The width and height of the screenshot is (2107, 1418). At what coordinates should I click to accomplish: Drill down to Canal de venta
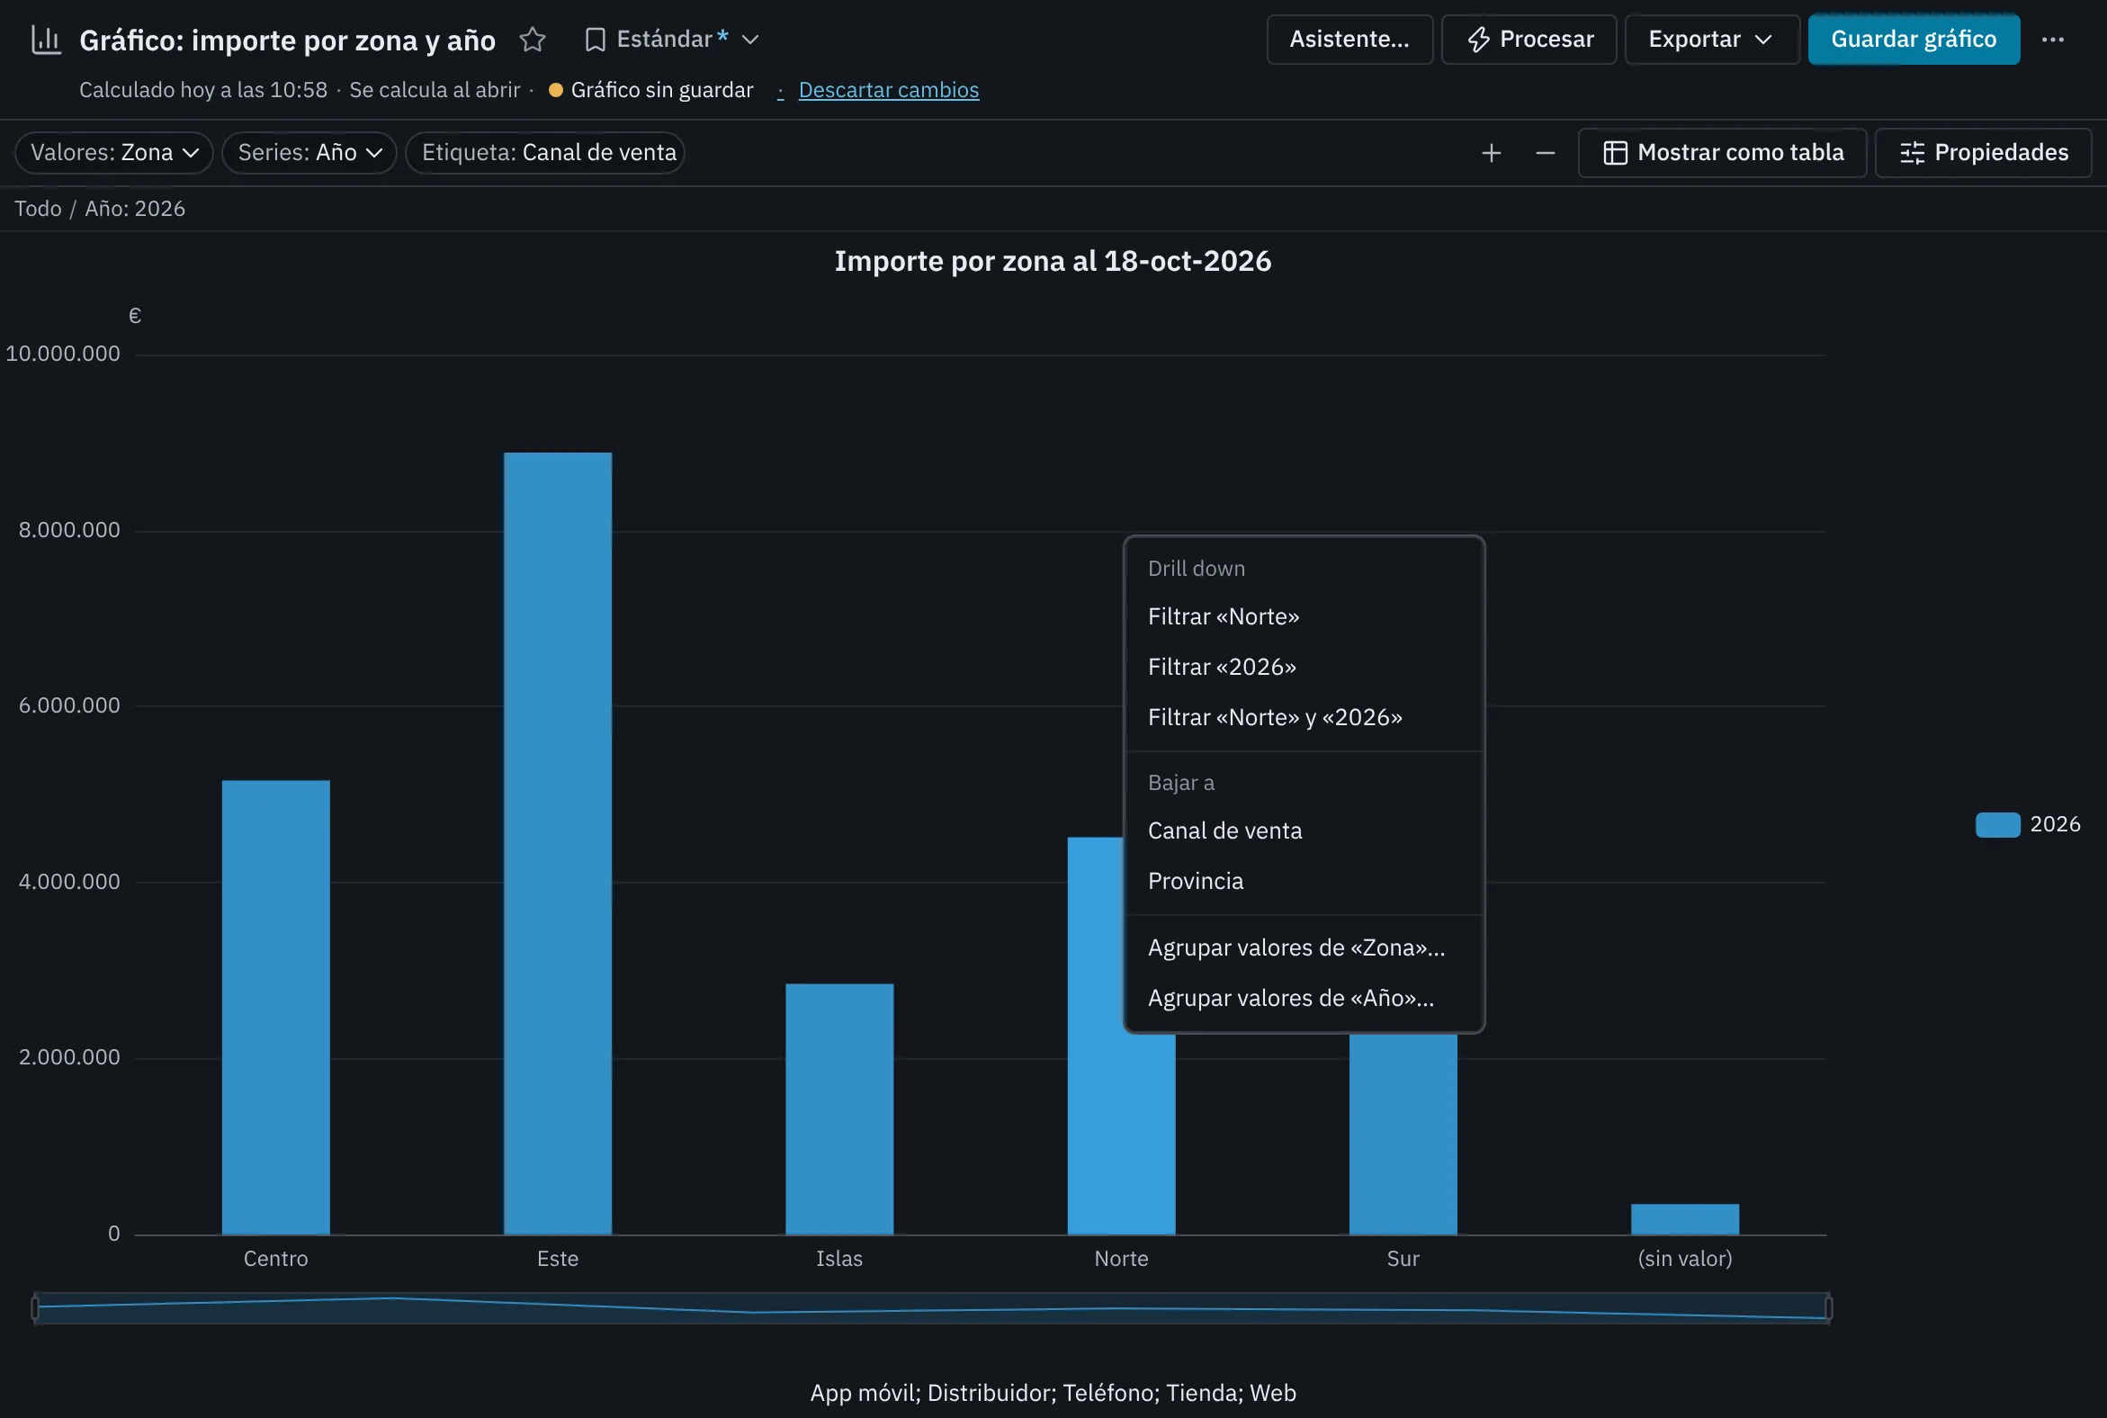click(x=1304, y=831)
